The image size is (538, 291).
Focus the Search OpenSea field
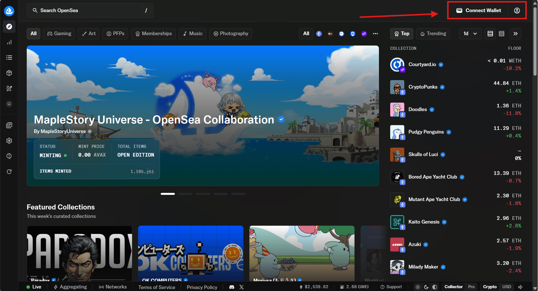tap(90, 10)
